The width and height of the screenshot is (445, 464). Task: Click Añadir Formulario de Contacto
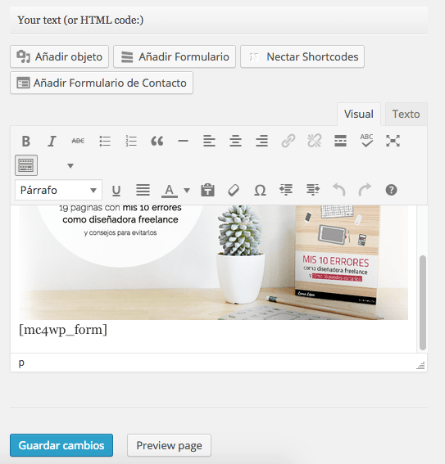[102, 83]
